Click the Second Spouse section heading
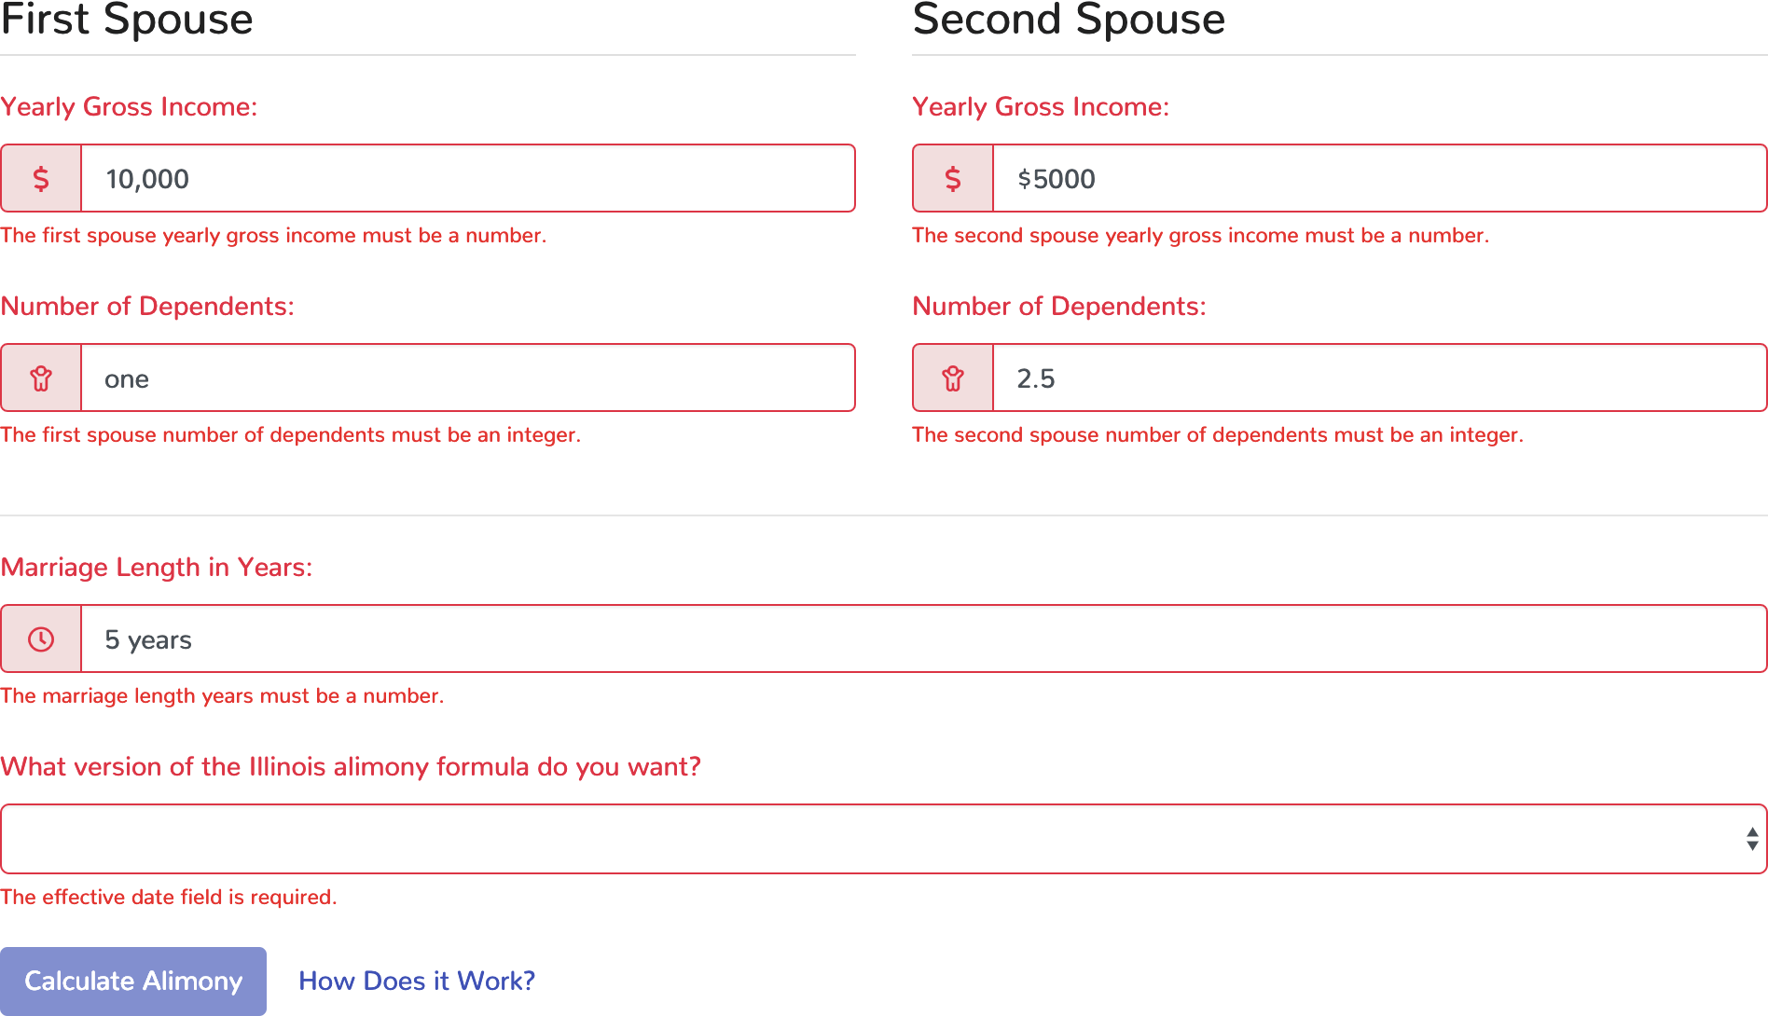The height and width of the screenshot is (1016, 1768). click(1069, 21)
